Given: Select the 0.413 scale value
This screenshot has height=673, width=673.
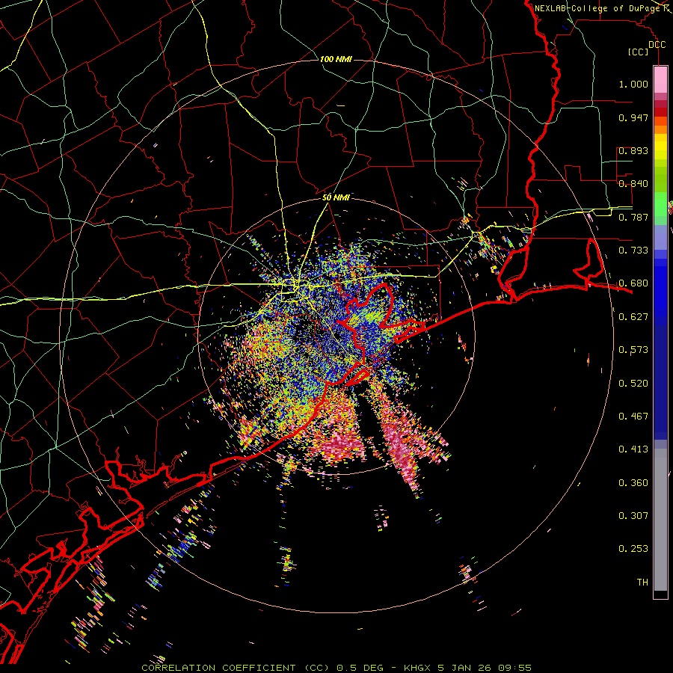Looking at the screenshot, I should [x=633, y=449].
